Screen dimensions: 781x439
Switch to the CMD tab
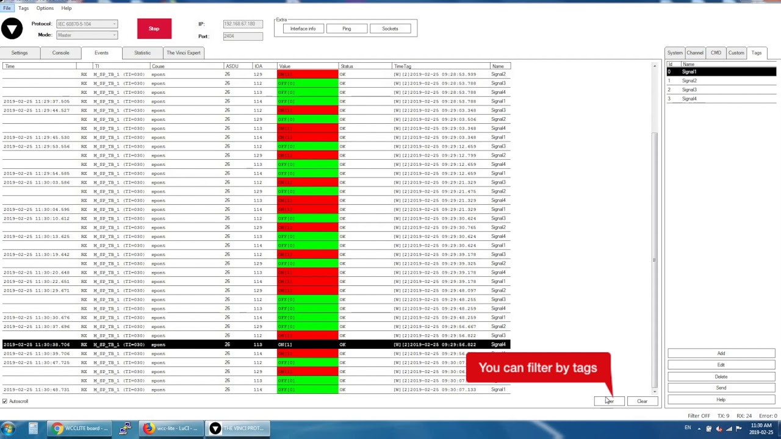[716, 53]
